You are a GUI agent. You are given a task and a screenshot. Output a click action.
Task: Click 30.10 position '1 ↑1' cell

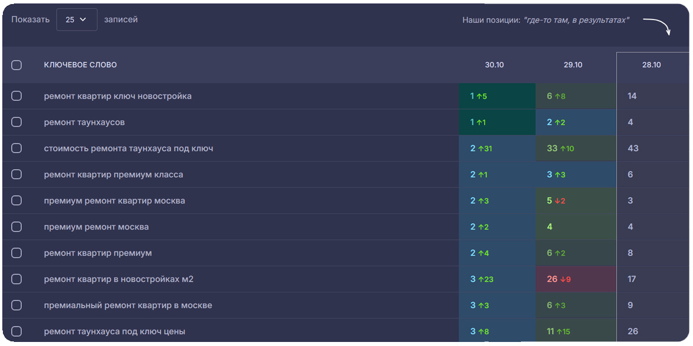497,122
